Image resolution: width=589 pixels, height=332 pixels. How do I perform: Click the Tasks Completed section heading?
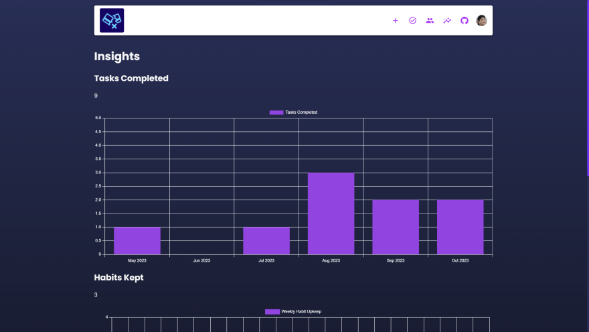coord(131,78)
